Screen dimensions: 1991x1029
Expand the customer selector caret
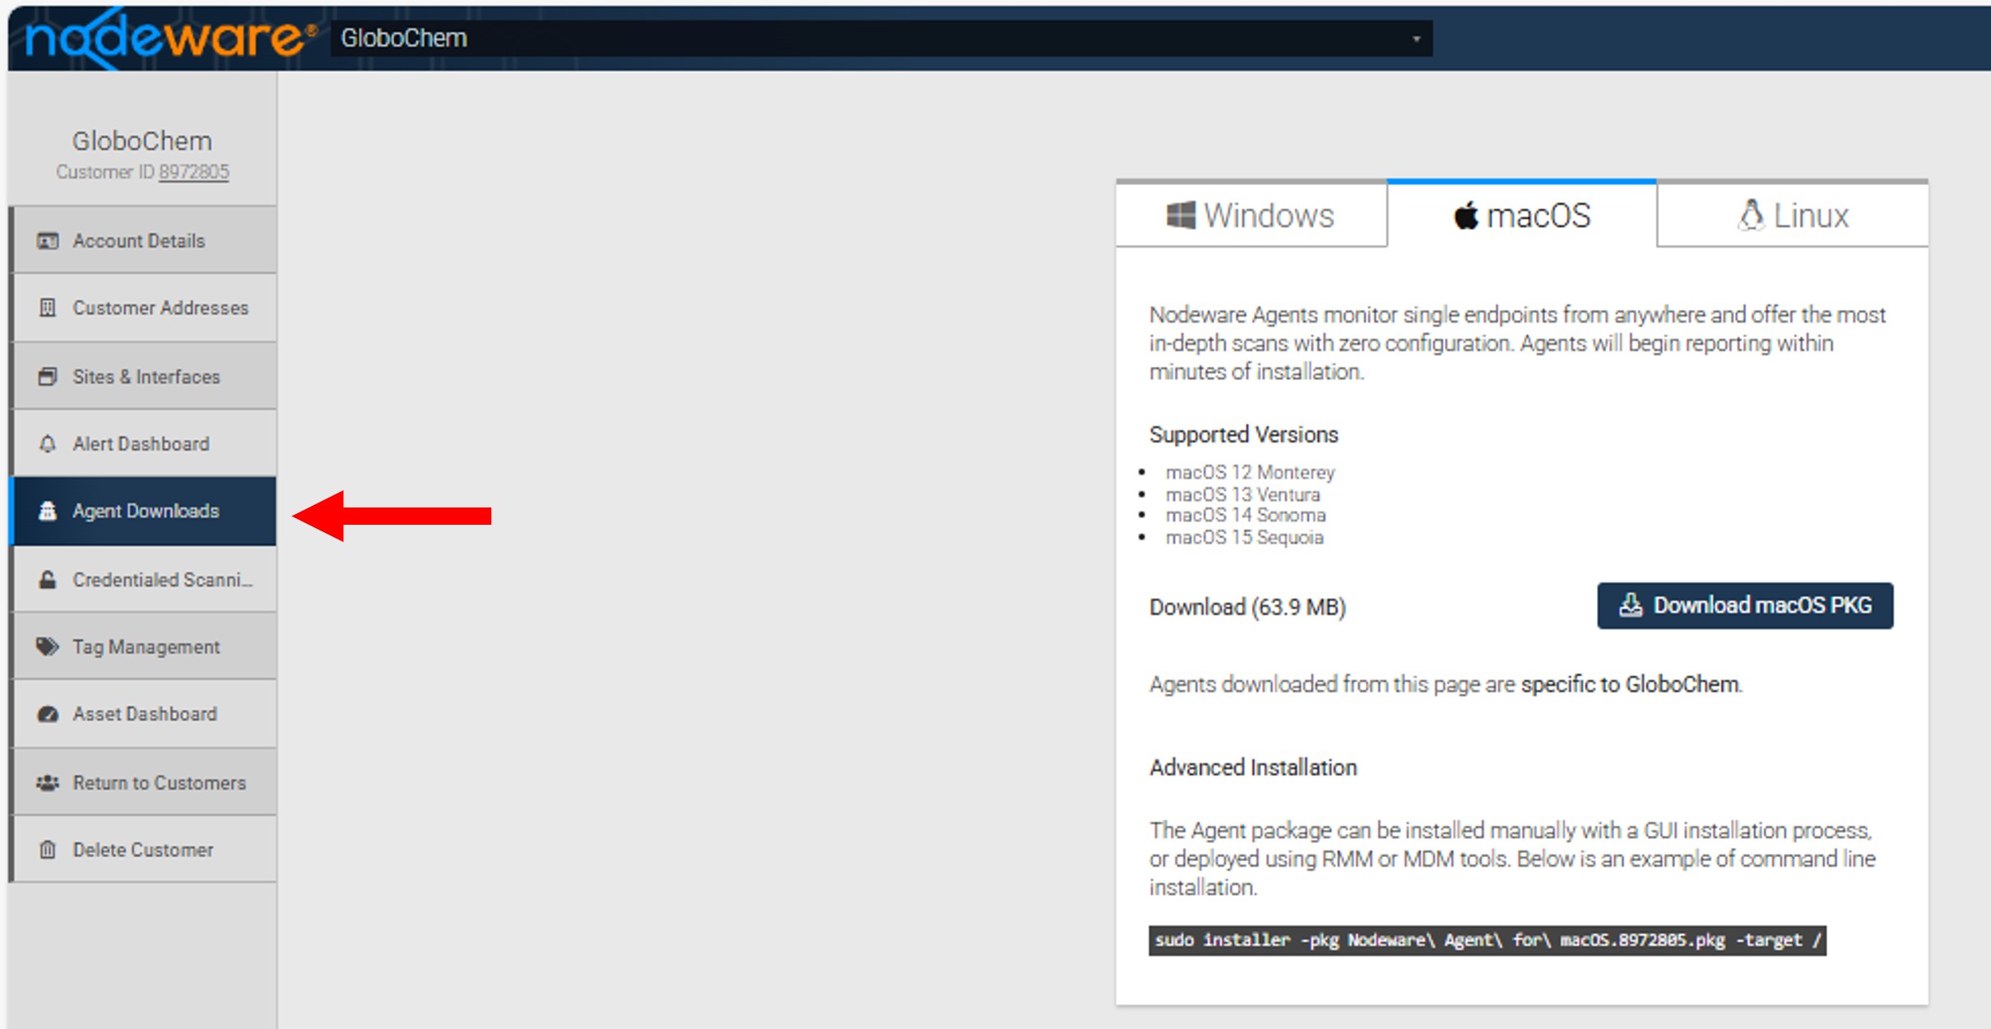pos(1417,39)
